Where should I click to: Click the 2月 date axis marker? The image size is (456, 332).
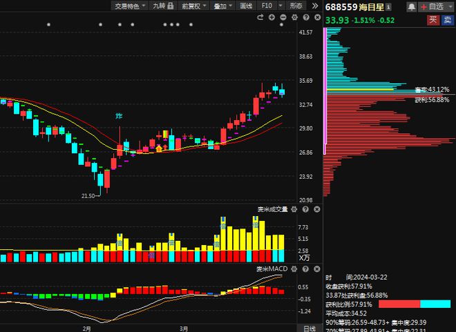(86, 329)
